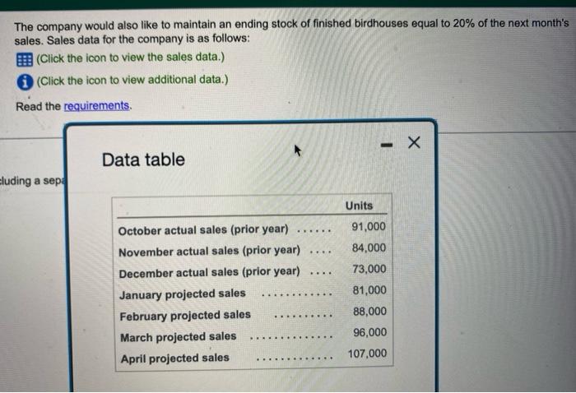
Task: Open the additional data info icon
Action: point(25,81)
